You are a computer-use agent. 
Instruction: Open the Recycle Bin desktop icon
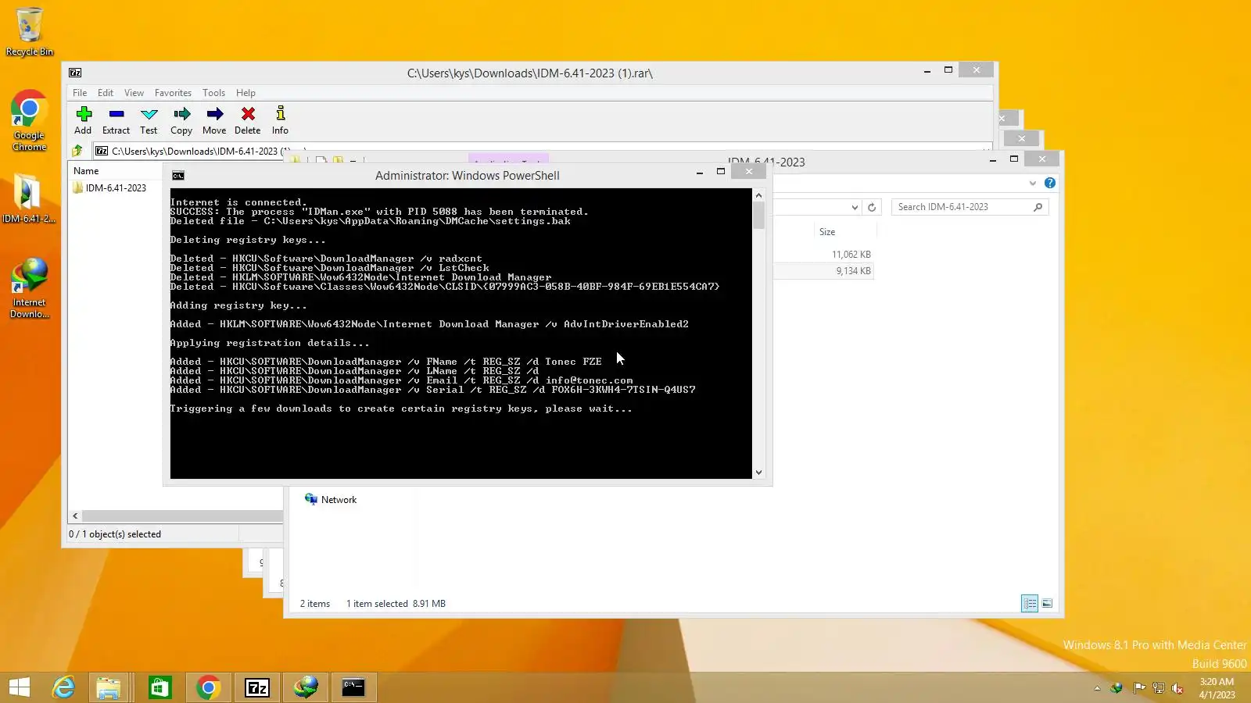[x=30, y=32]
